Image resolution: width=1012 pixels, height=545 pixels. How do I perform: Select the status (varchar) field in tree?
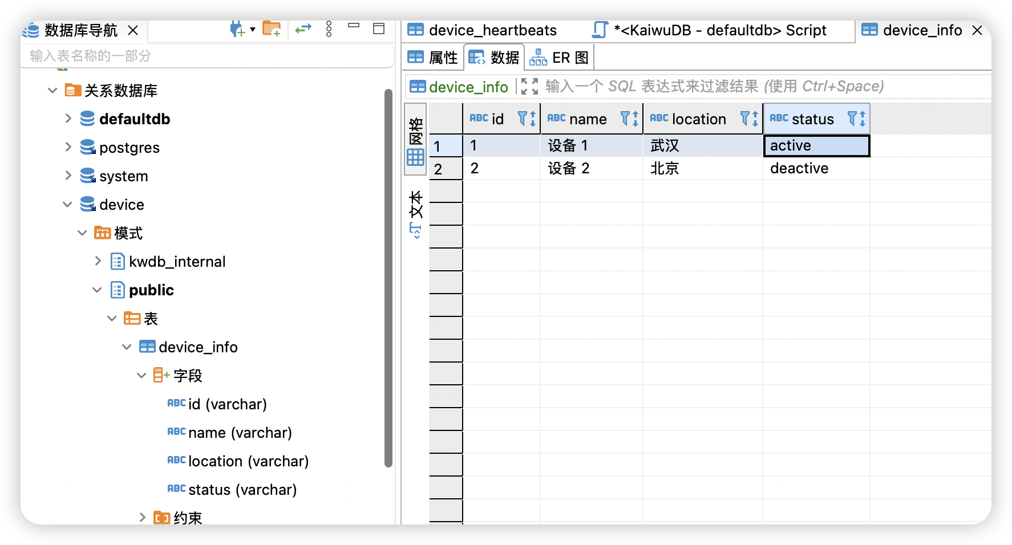[x=242, y=490]
